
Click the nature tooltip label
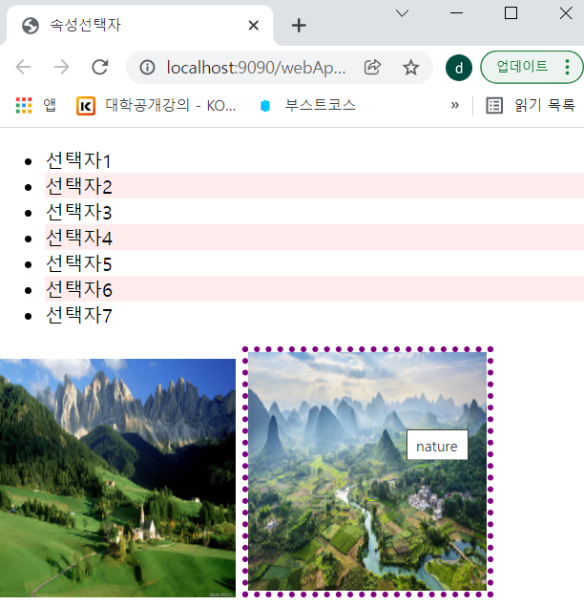(x=437, y=445)
